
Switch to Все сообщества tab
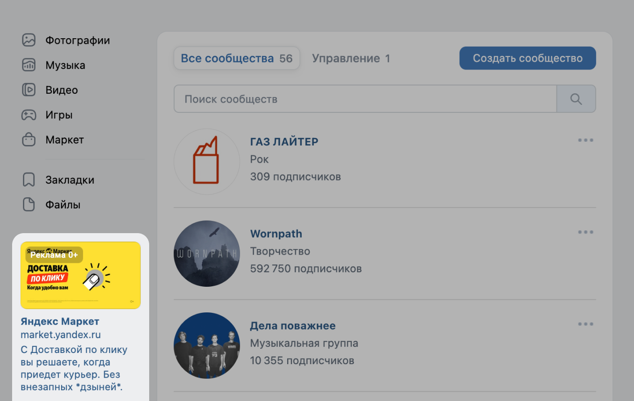click(237, 58)
